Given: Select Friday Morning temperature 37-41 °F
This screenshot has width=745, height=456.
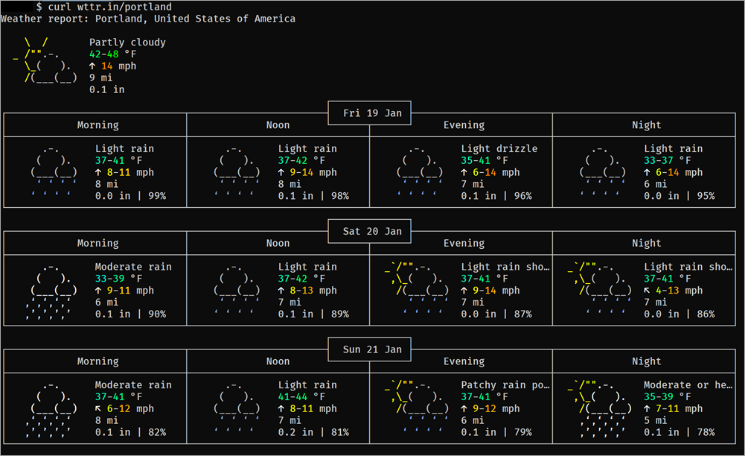Looking at the screenshot, I should tap(118, 161).
